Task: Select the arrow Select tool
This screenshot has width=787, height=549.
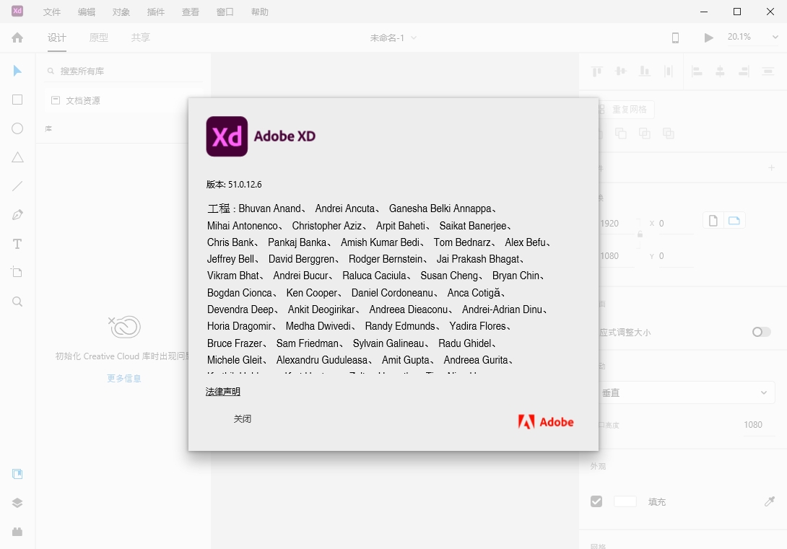Action: click(17, 71)
